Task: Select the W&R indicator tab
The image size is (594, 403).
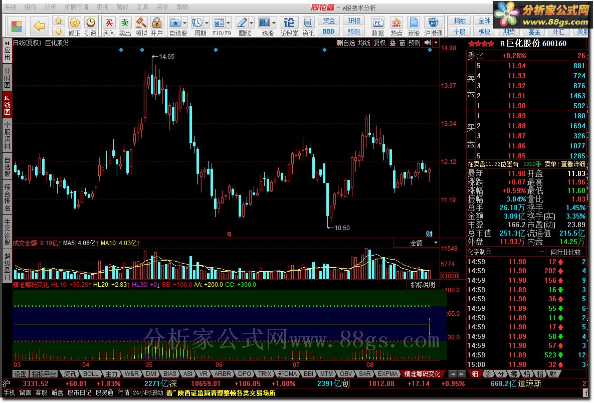Action: 131,374
